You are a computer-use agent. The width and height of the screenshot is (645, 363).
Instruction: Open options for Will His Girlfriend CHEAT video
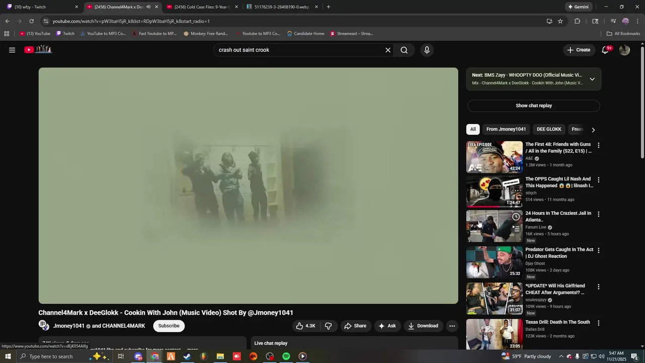[x=599, y=286]
